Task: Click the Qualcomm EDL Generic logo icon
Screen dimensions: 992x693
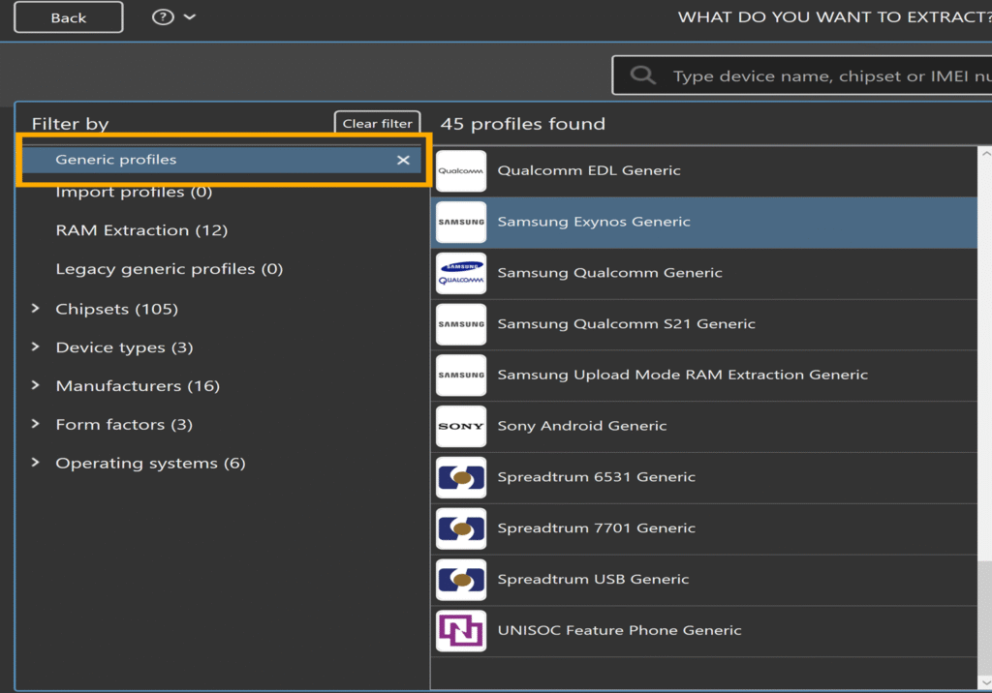Action: [461, 171]
